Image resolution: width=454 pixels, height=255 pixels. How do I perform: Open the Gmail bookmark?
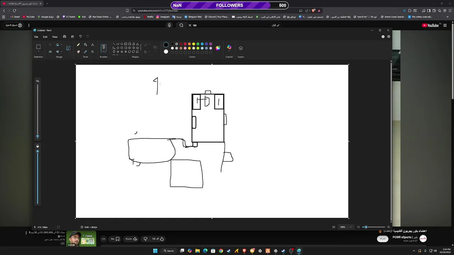(x=15, y=17)
